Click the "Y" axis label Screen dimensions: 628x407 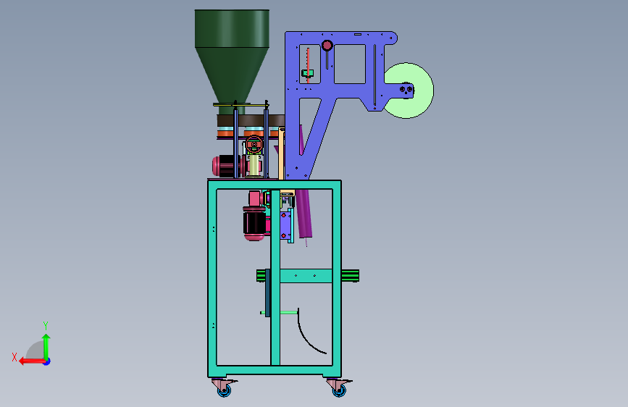46,326
